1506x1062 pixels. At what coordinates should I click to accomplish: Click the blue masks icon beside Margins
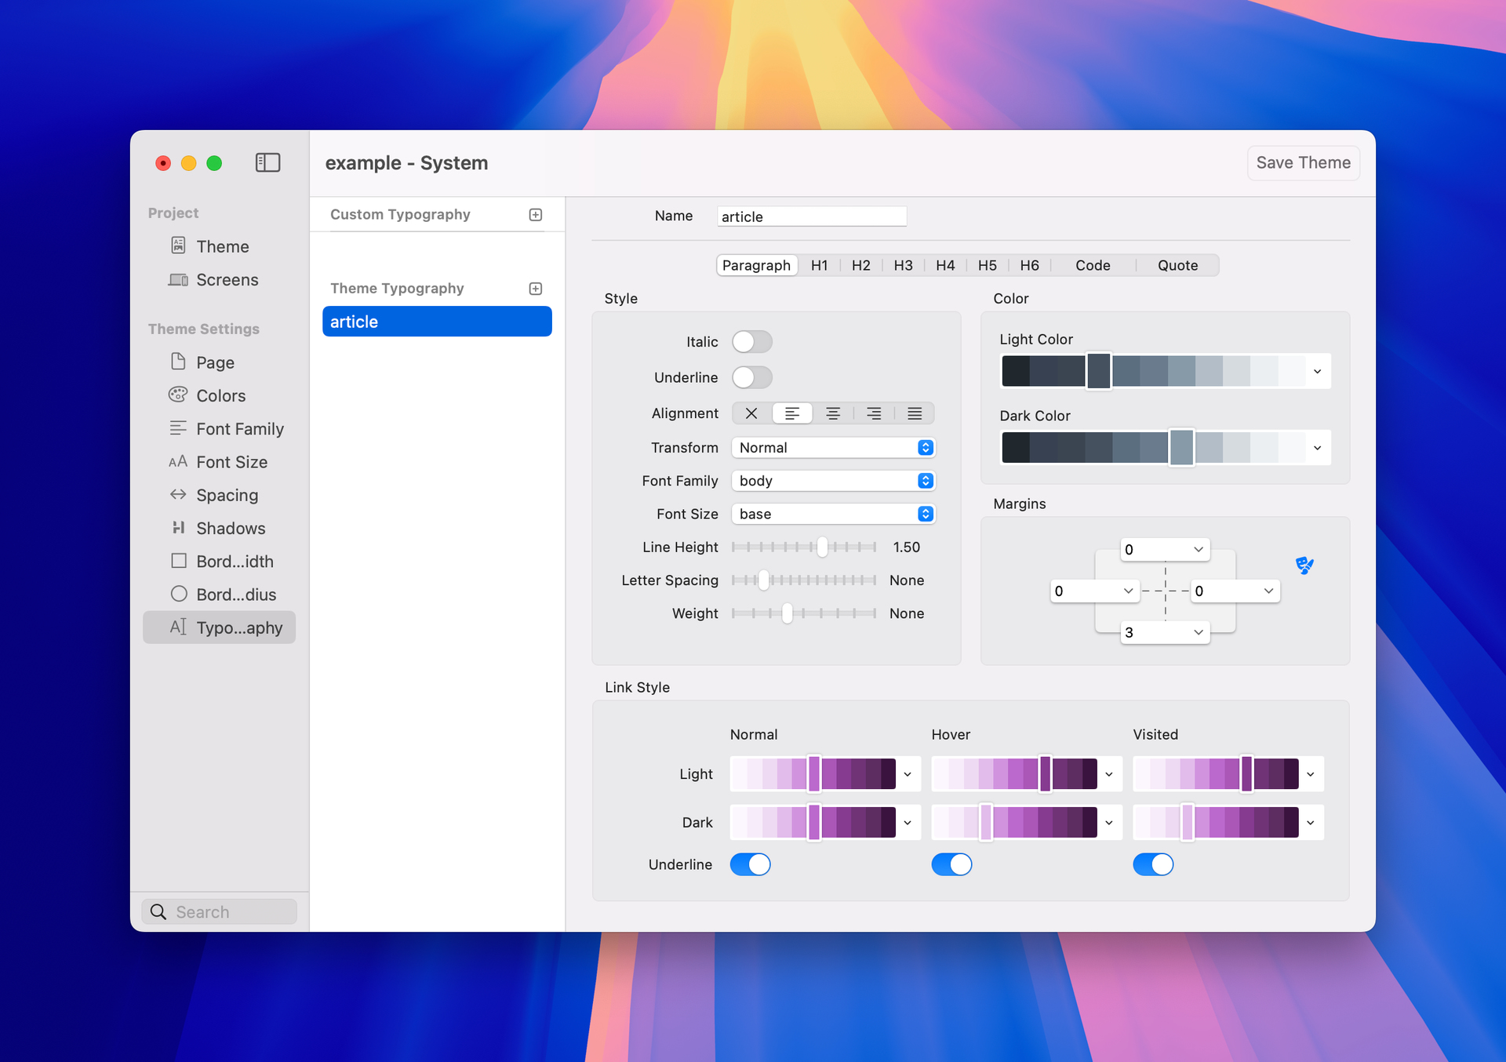tap(1304, 565)
